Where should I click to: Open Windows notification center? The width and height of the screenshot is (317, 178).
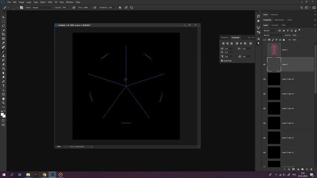pos(312,175)
